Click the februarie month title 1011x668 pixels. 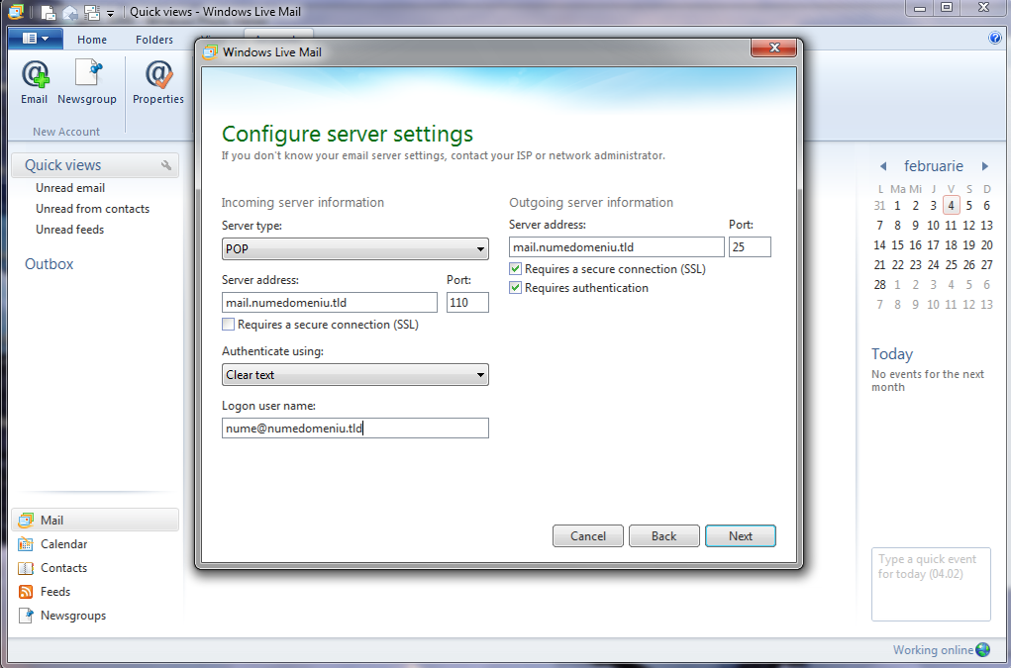[933, 166]
